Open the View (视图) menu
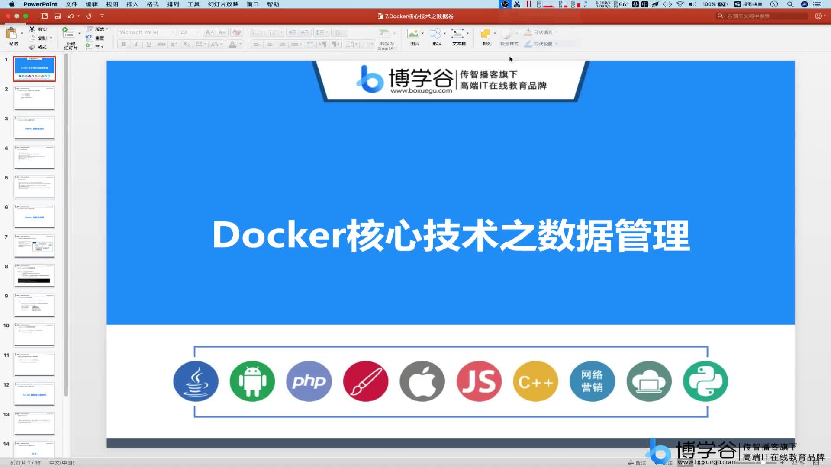The height and width of the screenshot is (467, 831). tap(112, 4)
